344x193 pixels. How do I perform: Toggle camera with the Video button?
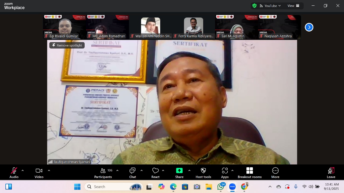pos(39,173)
